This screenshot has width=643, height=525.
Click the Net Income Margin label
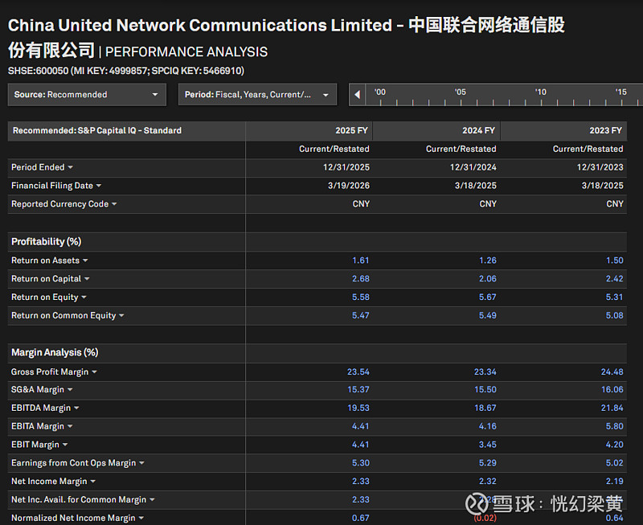[x=48, y=482]
